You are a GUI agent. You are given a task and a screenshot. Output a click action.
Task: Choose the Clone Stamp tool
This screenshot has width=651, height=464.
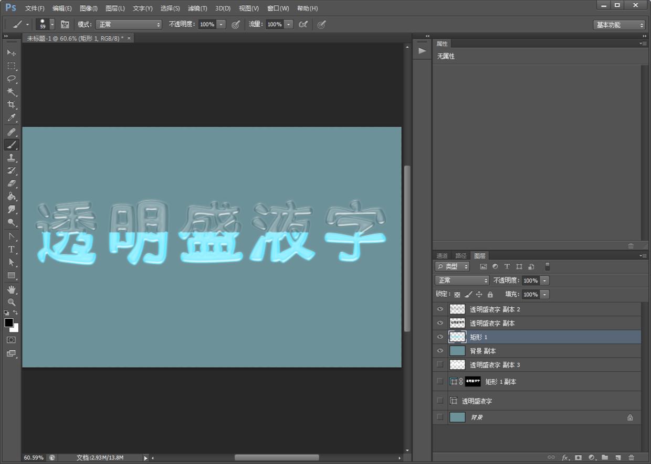point(11,158)
